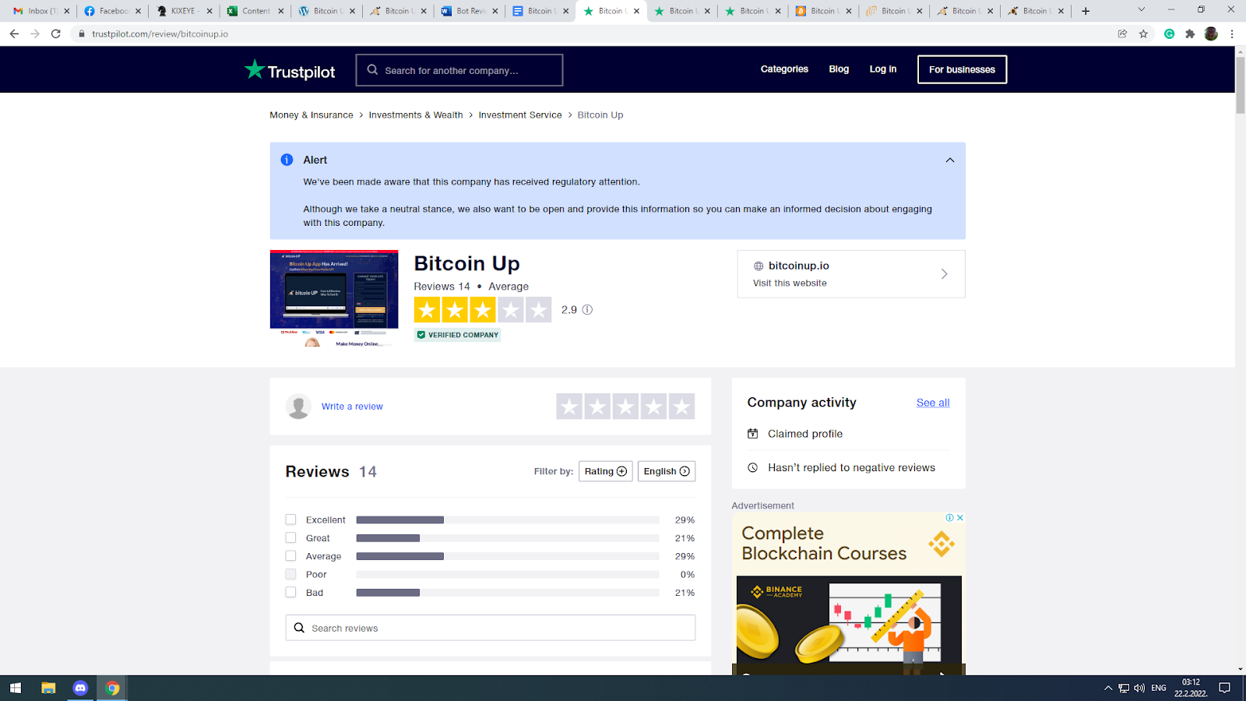1246x701 pixels.
Task: Click the search magnifier in header
Action: pyautogui.click(x=372, y=69)
